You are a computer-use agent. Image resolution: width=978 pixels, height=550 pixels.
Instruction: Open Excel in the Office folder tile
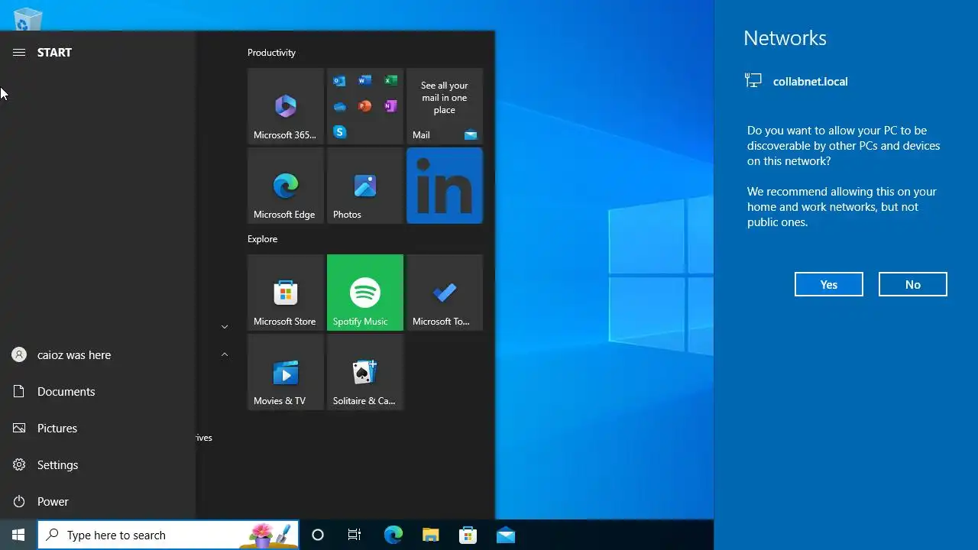(x=390, y=81)
